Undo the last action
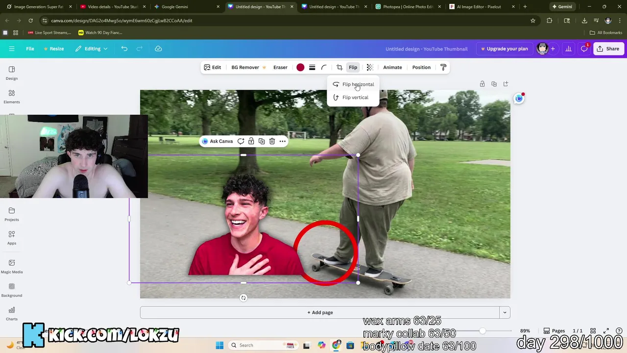This screenshot has width=627, height=353. (x=124, y=49)
